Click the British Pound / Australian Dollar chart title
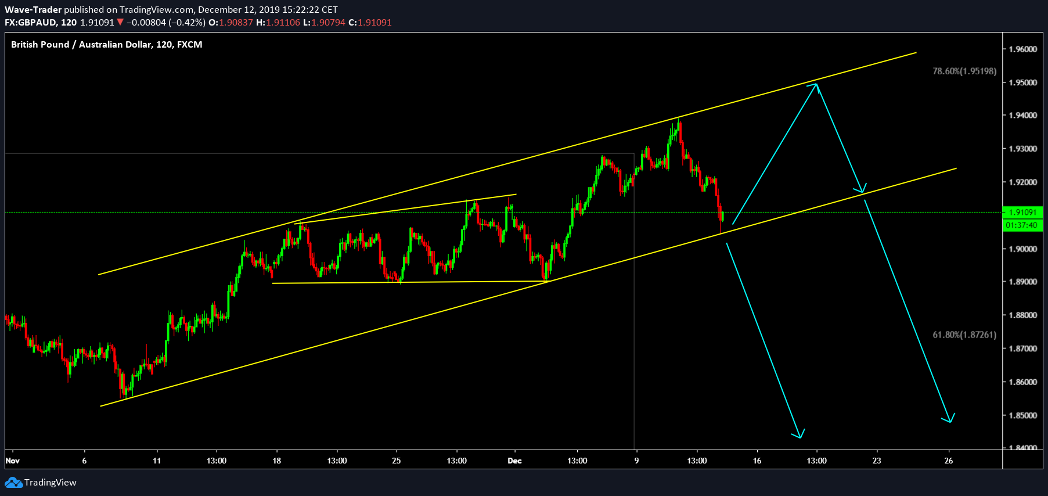Viewport: 1048px width, 496px height. click(107, 45)
